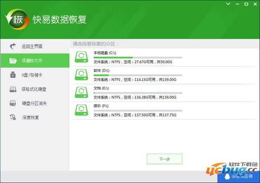Select the drive icon for 文档 (E:\)
This screenshot has height=183, width=260.
(x=81, y=93)
